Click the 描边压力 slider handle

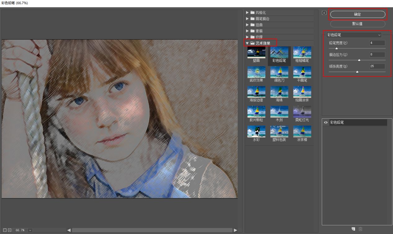click(359, 60)
